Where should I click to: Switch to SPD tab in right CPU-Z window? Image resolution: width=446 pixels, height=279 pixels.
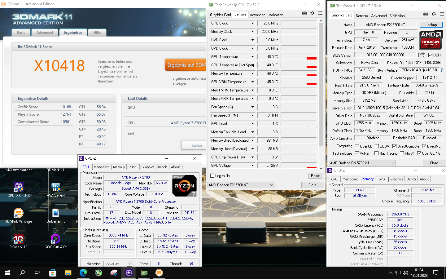coord(382,179)
